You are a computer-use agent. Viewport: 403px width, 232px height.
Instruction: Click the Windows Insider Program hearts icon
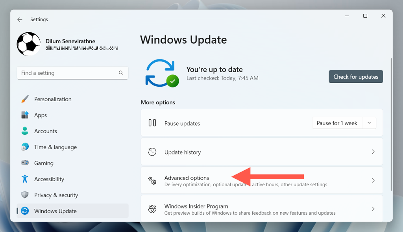[x=152, y=209]
